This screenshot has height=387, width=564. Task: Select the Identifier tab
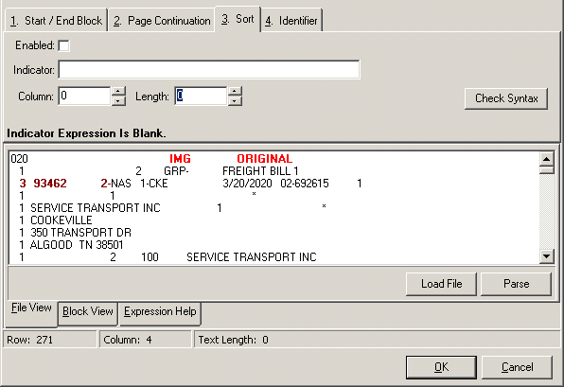coord(291,21)
